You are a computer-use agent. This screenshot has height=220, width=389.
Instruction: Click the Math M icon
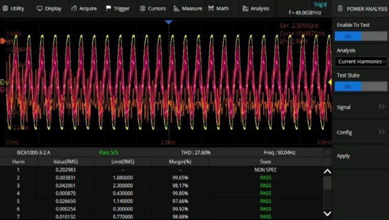[x=211, y=9]
